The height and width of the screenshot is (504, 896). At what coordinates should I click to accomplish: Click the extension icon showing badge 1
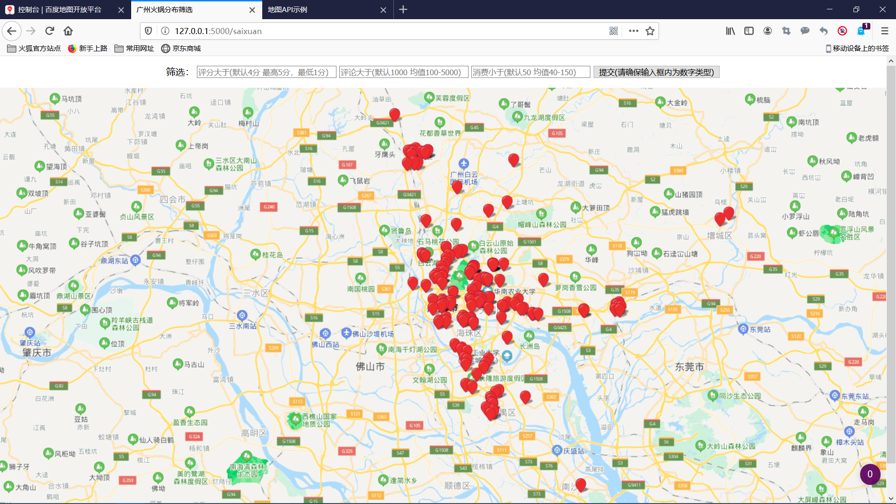click(861, 31)
